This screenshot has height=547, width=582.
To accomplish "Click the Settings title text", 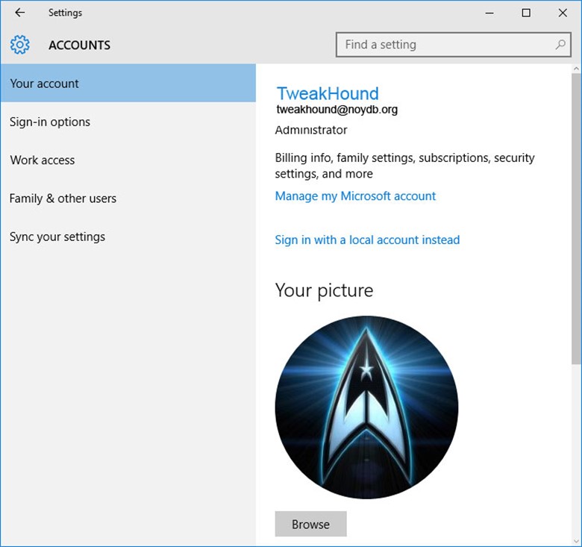I will coord(66,13).
